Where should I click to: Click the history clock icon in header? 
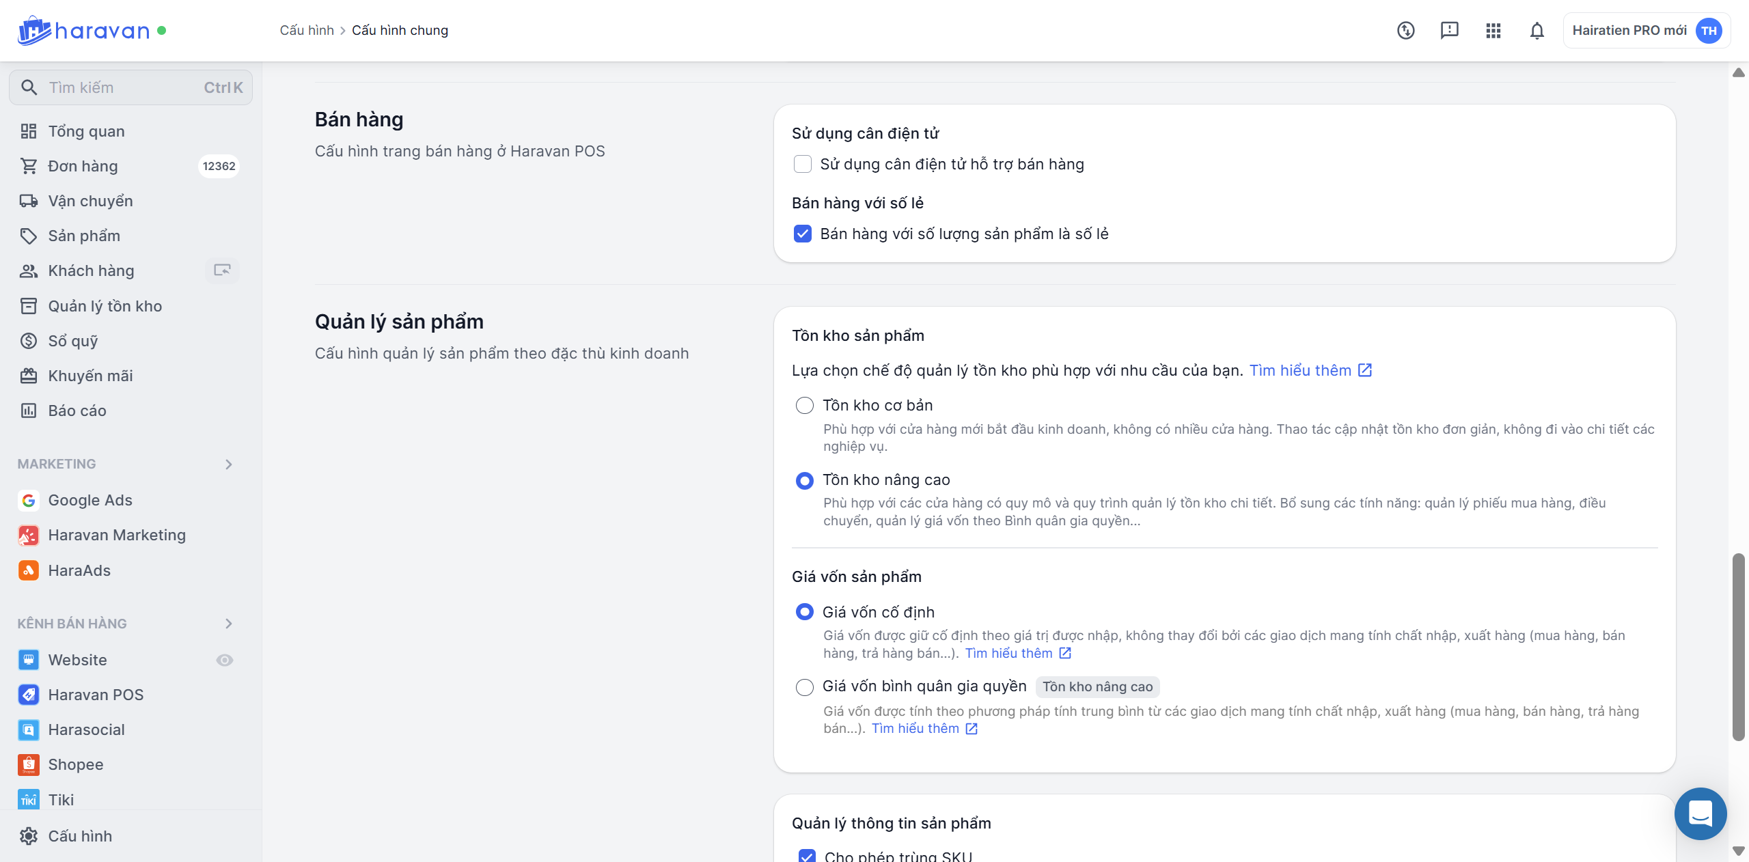coord(1405,31)
